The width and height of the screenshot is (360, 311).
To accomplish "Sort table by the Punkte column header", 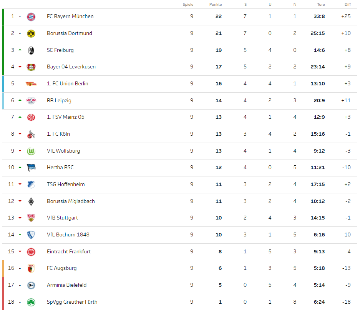I will pyautogui.click(x=216, y=4).
